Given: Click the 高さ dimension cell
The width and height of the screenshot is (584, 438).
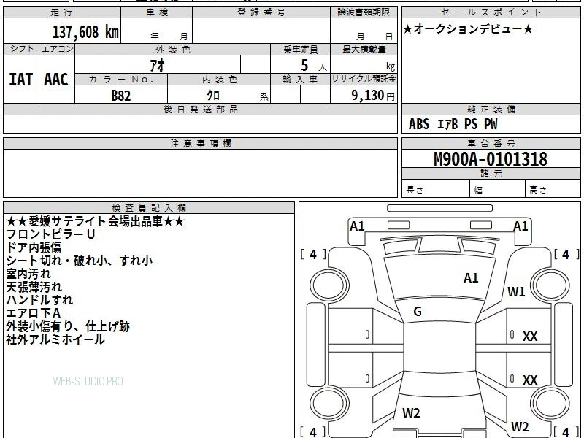Looking at the screenshot, I should click(x=553, y=188).
